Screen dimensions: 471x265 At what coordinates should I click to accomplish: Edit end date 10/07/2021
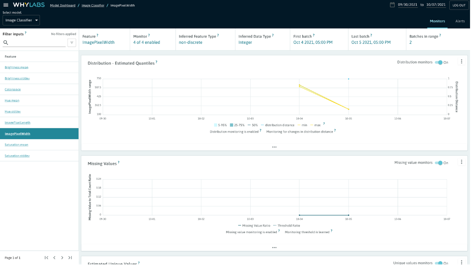(x=436, y=5)
